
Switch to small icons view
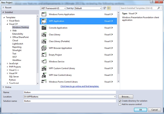pos(105,8)
